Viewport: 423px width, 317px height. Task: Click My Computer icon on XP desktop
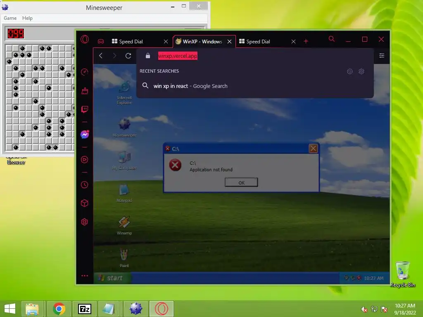[x=124, y=161]
